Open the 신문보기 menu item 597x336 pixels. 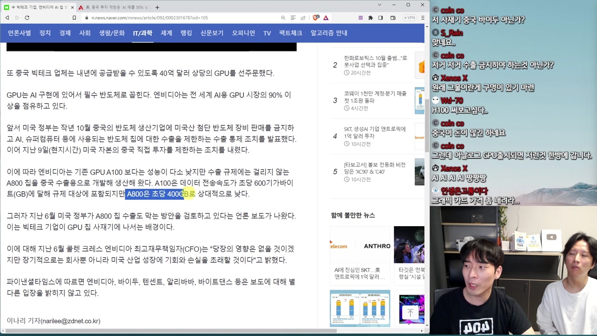point(212,33)
